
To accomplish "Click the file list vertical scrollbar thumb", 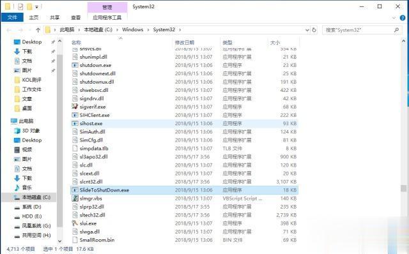I will (x=403, y=188).
